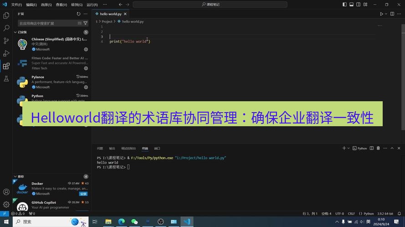Open Run and Debug view
Screen dimensions: 405x227
pyautogui.click(x=6, y=53)
